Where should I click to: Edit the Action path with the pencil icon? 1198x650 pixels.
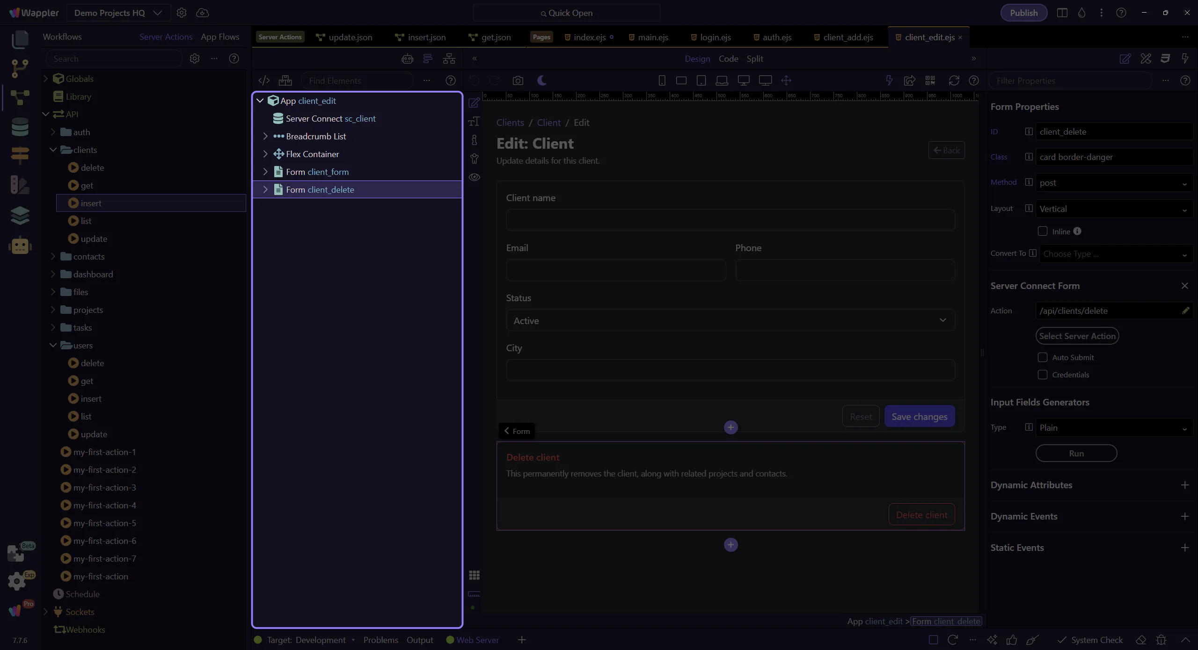1185,311
